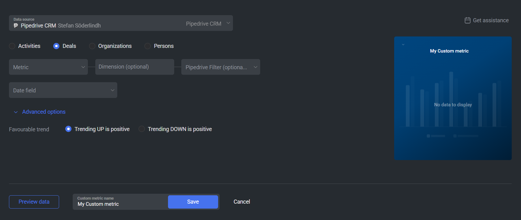Click the calendar icon beside Get assistance
Image resolution: width=521 pixels, height=220 pixels.
[x=467, y=20]
